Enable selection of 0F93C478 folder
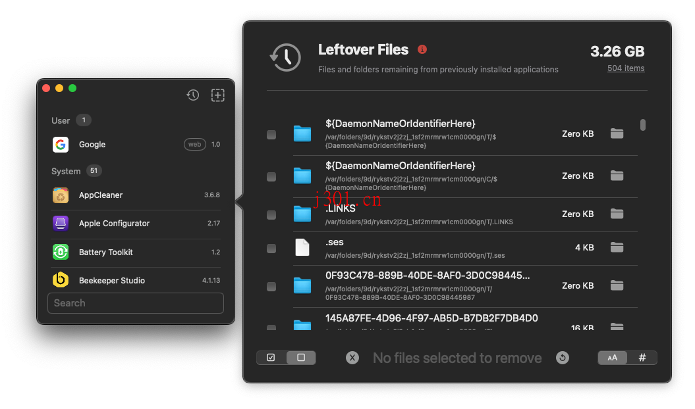 coord(271,285)
